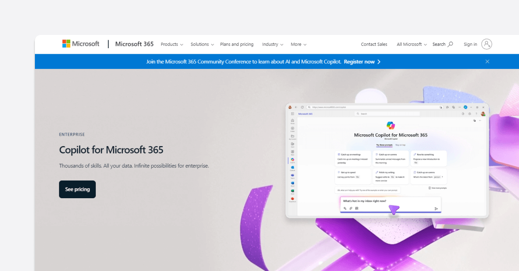The image size is (519, 271).
Task: Click the ENTERPRISE label text
Action: [72, 134]
